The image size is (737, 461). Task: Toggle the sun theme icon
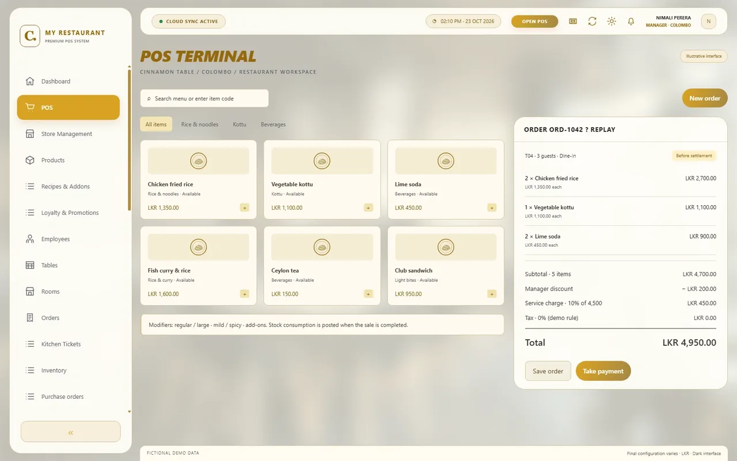(x=611, y=21)
